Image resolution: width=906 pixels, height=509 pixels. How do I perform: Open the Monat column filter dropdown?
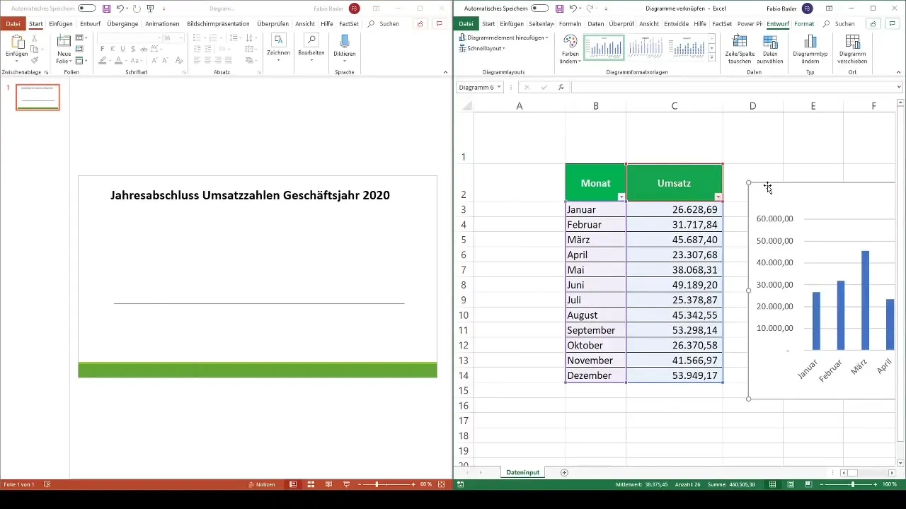[x=621, y=197]
